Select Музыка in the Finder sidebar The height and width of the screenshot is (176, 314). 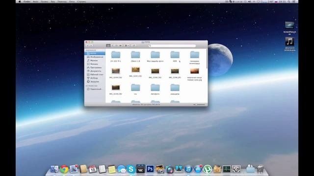95,61
